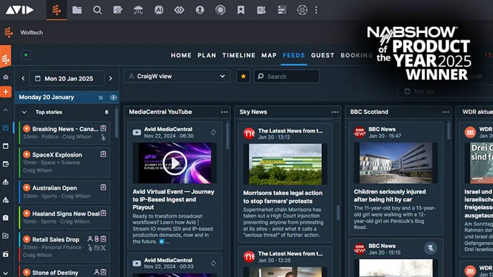493x277 pixels.
Task: Open the linked diamonds icon
Action: click(x=179, y=10)
